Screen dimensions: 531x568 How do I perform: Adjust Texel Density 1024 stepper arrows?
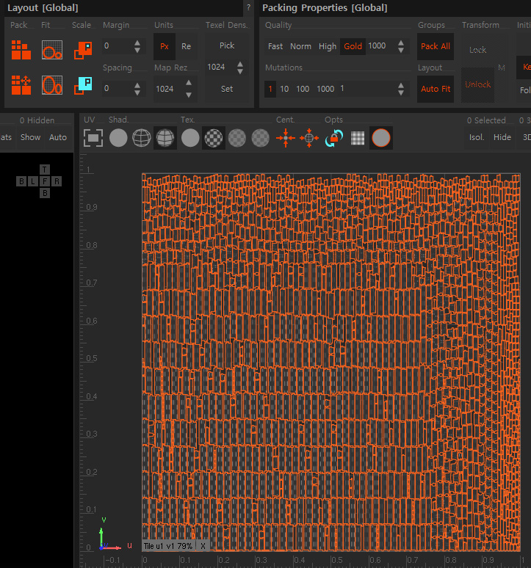pyautogui.click(x=240, y=68)
